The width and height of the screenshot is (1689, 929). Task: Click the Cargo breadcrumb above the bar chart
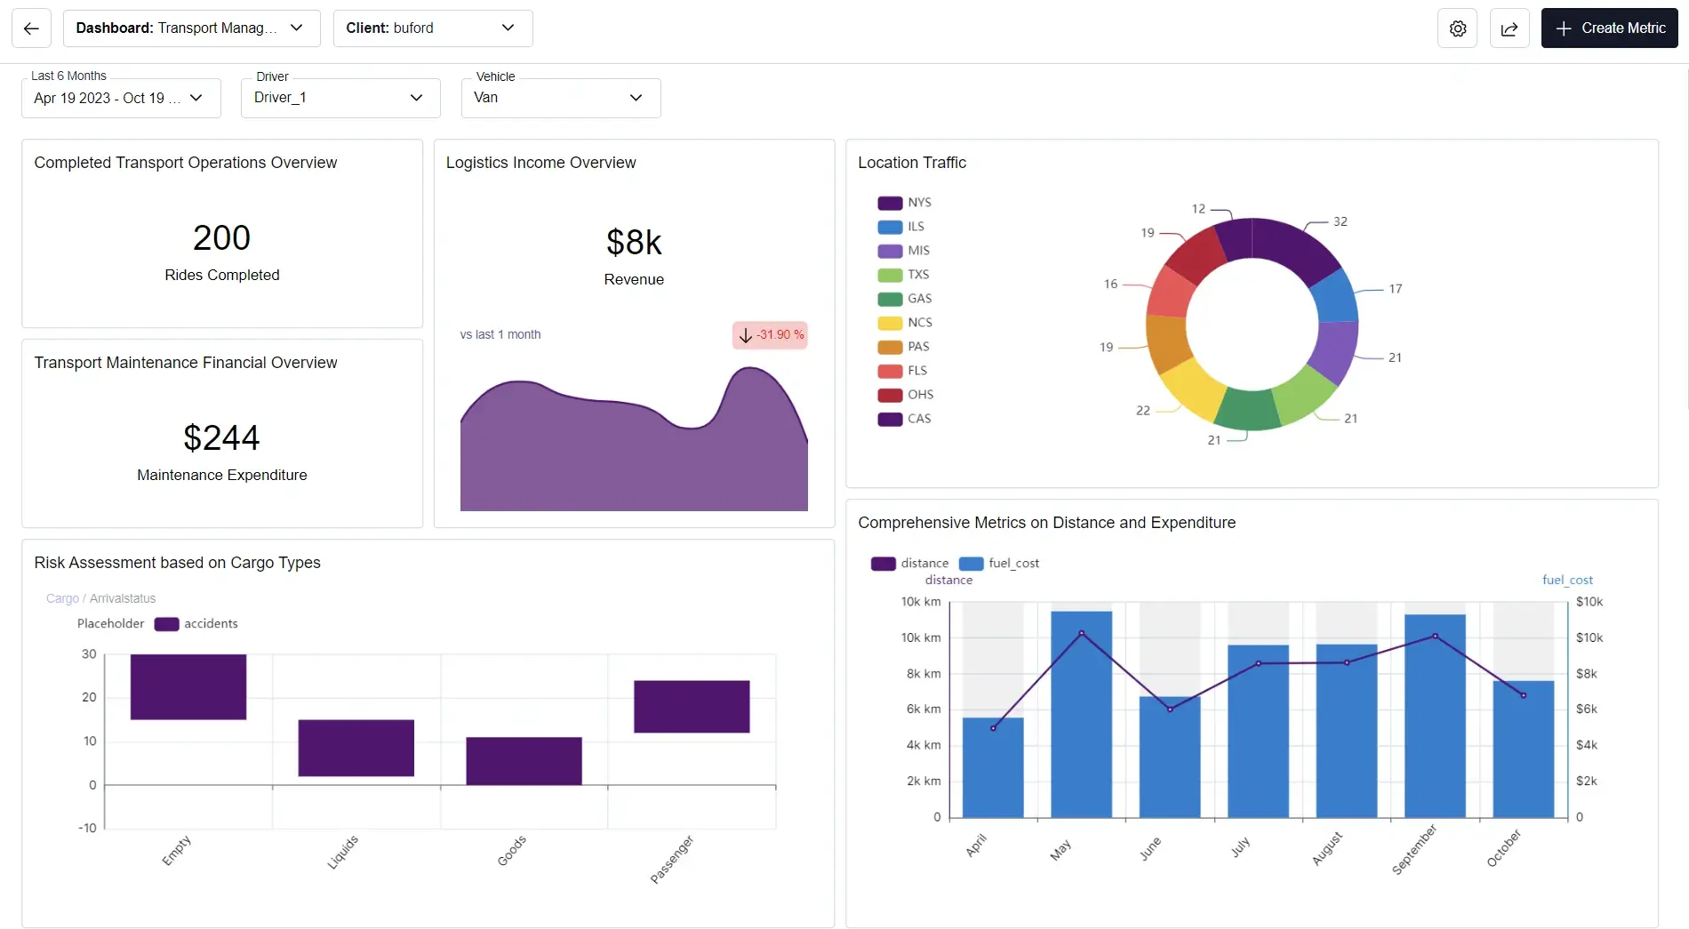pyautogui.click(x=61, y=598)
